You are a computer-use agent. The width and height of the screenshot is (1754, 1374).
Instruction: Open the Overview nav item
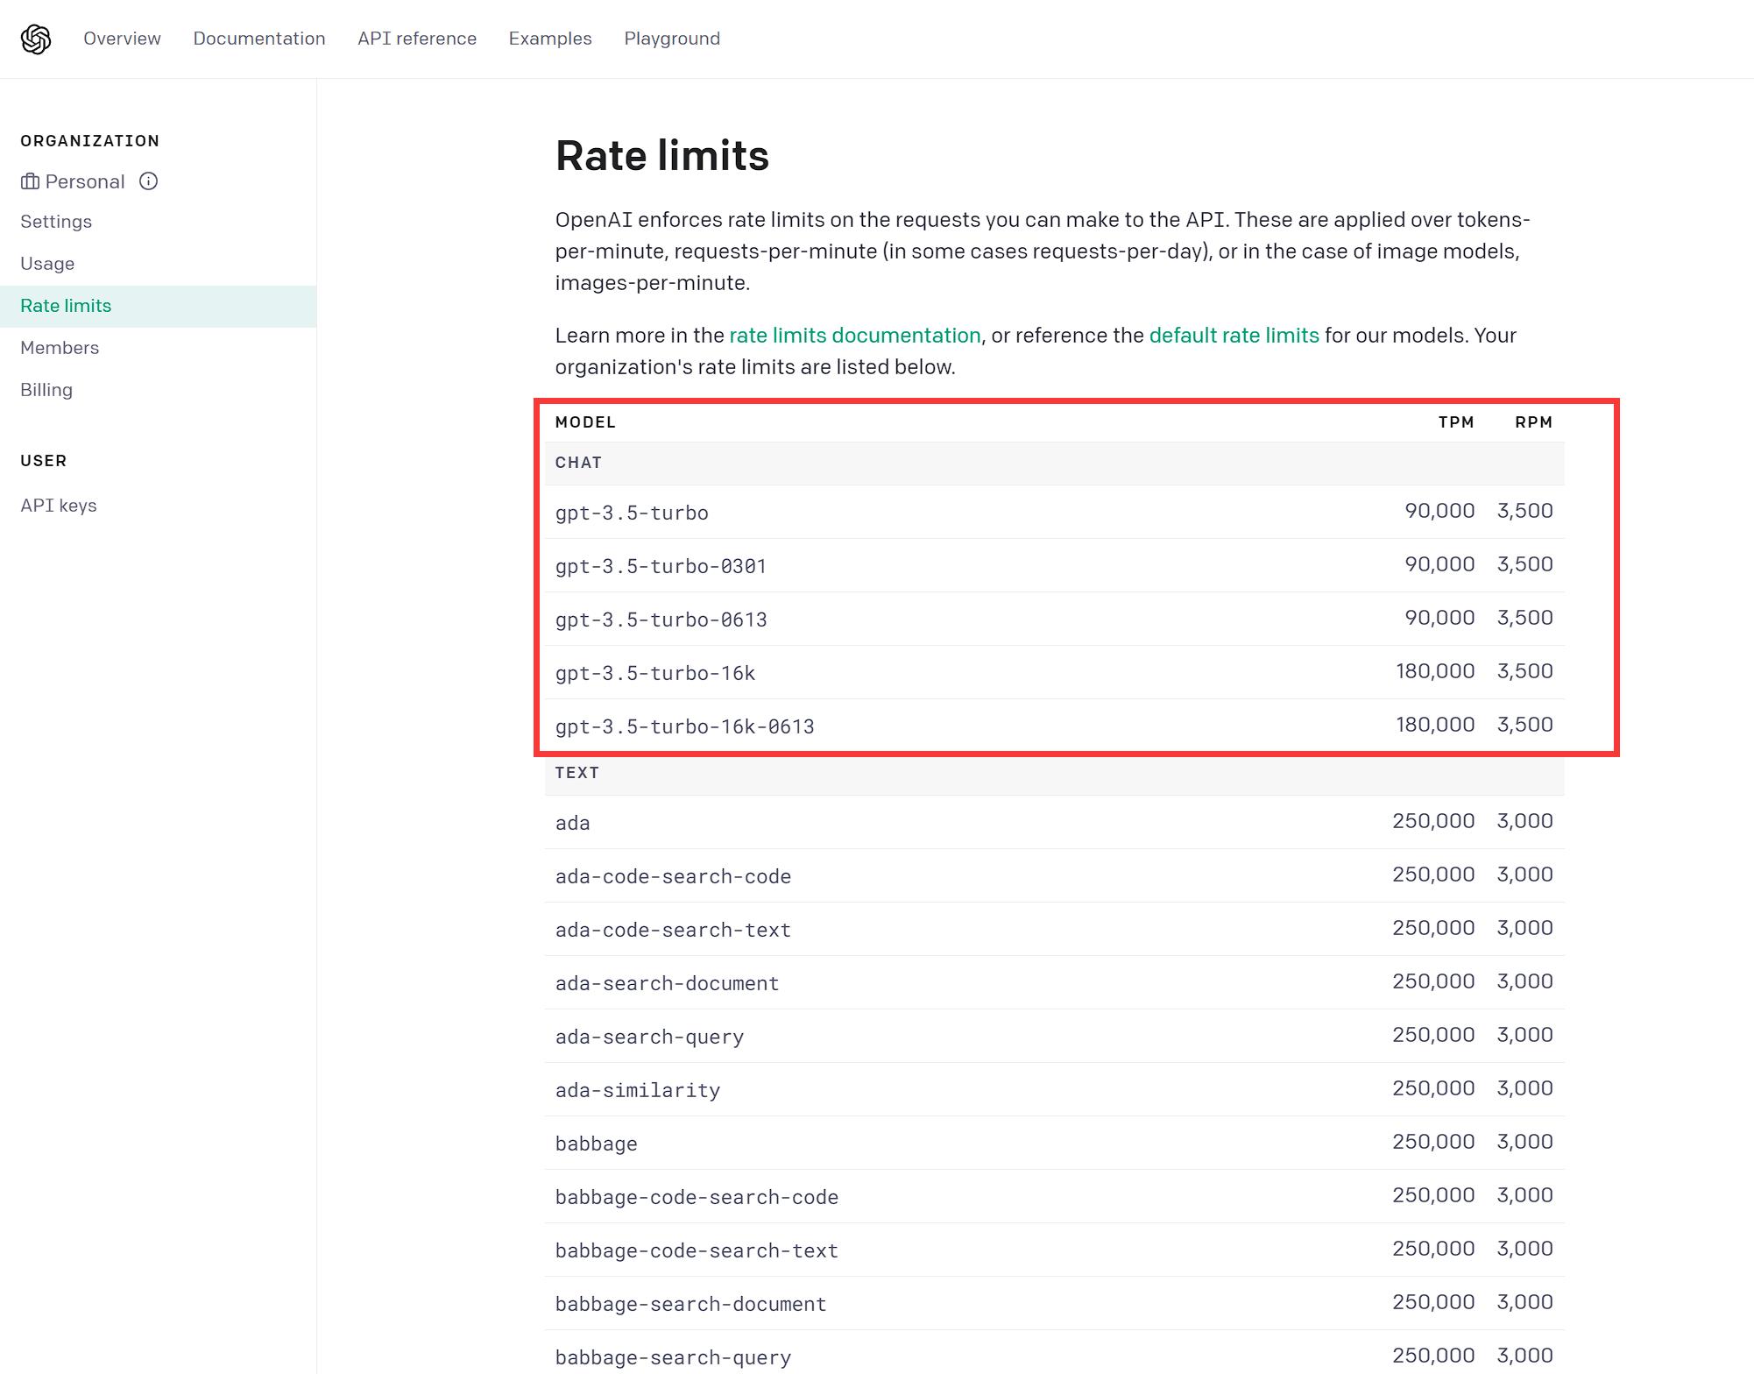pos(122,39)
